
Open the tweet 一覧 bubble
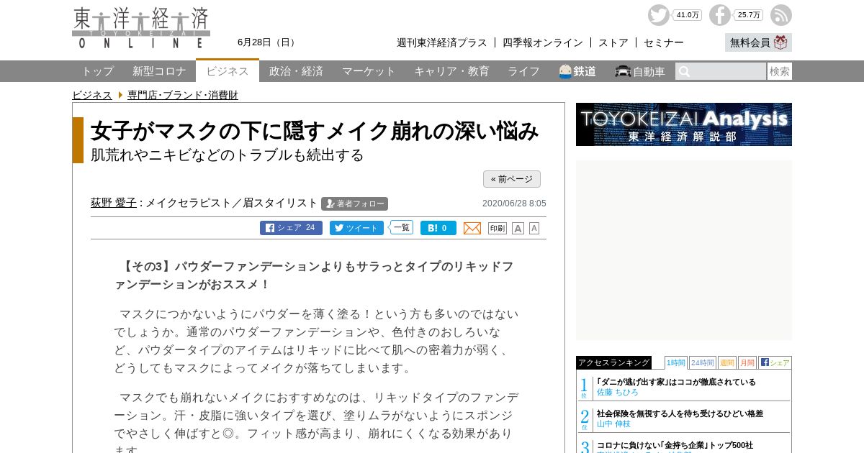point(402,227)
